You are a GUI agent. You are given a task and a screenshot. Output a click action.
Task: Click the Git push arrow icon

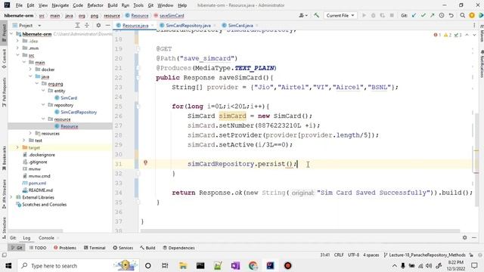click(432, 15)
